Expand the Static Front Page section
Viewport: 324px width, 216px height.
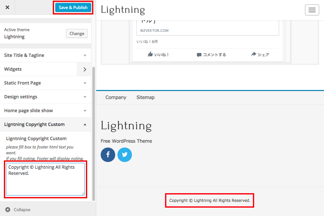click(x=45, y=83)
